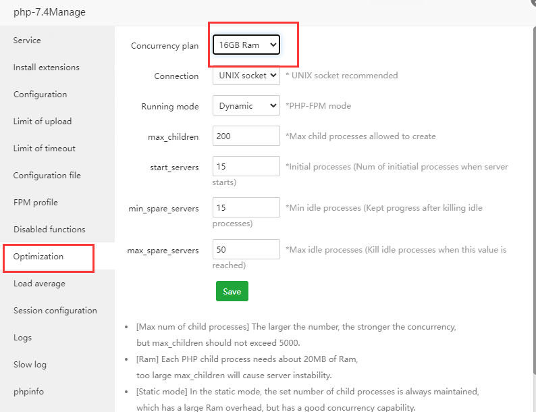View the FPM profile tab

tap(35, 203)
